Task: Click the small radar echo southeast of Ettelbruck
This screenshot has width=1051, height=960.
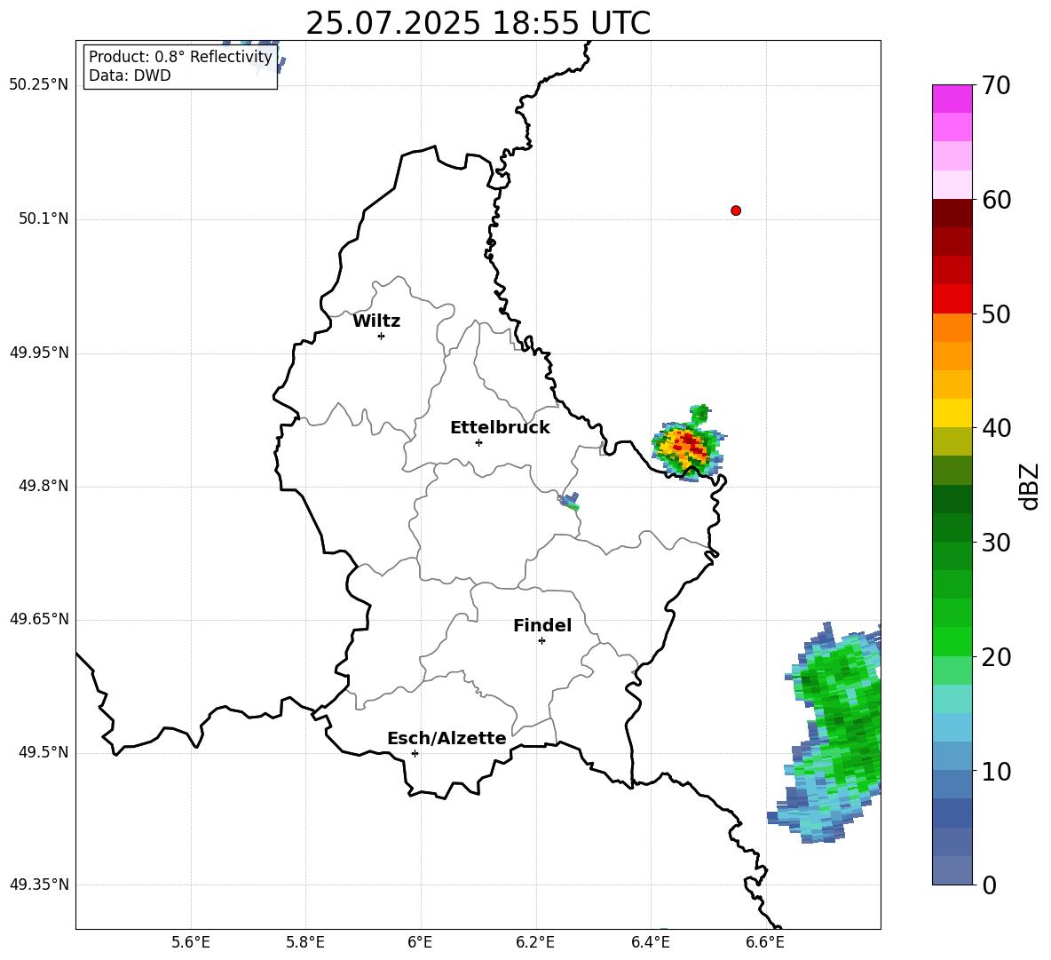Action: click(570, 502)
